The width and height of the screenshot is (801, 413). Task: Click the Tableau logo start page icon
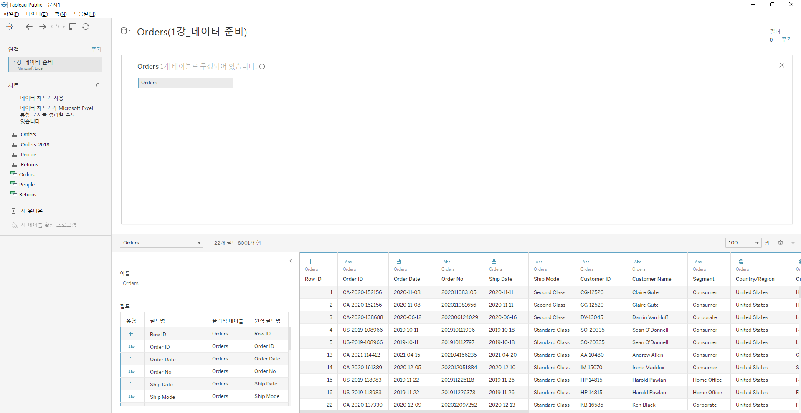pyautogui.click(x=10, y=27)
